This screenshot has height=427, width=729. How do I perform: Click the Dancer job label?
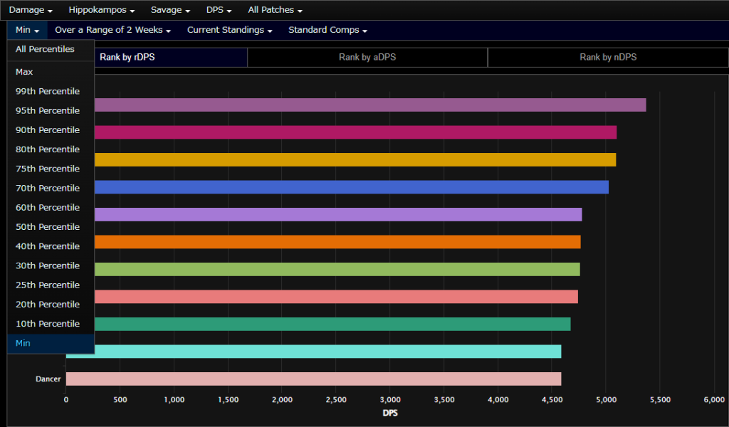pos(48,379)
